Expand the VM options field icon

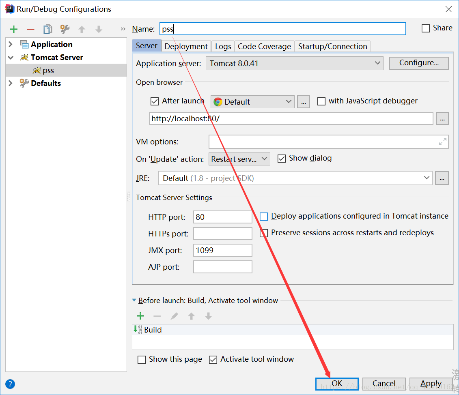[x=443, y=142]
